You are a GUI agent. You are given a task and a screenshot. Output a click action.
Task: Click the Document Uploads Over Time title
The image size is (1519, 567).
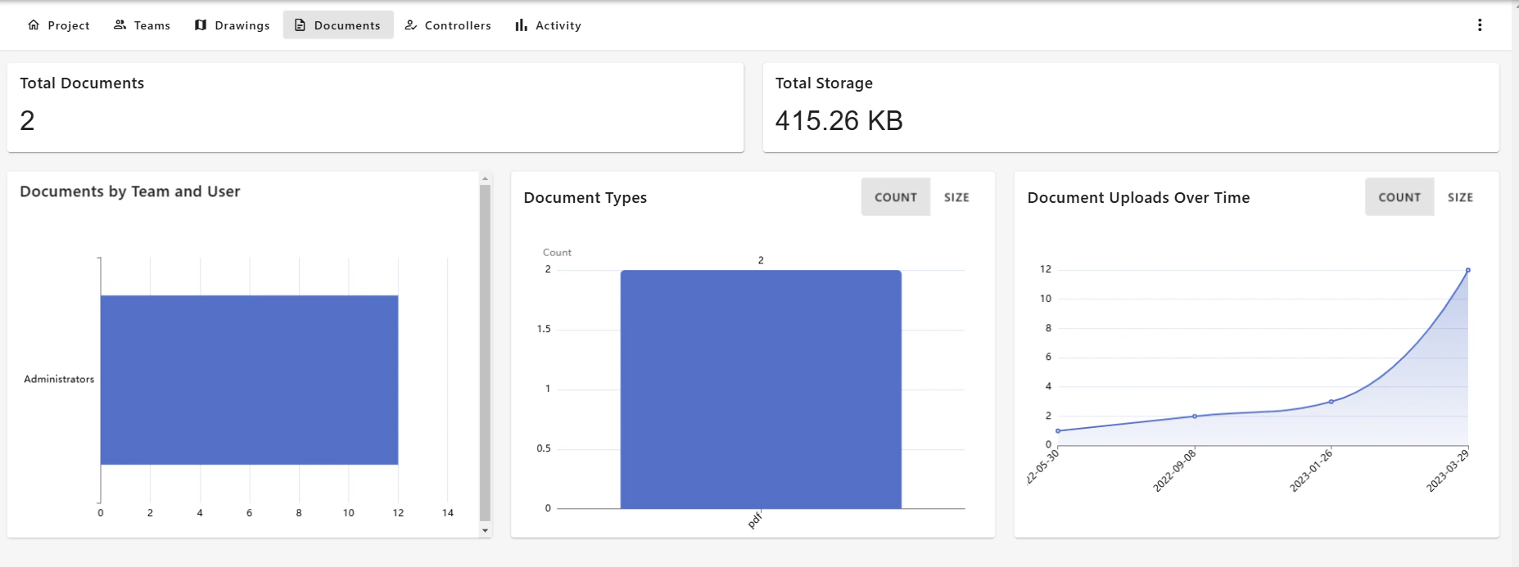(1138, 198)
